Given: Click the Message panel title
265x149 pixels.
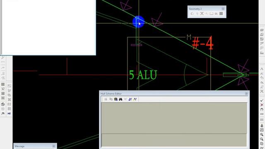Looking at the screenshot, I should tap(19, 146).
